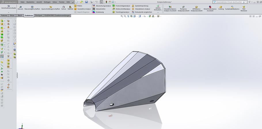Launch FloXpress Analyseassistent

pyautogui.click(x=183, y=9)
